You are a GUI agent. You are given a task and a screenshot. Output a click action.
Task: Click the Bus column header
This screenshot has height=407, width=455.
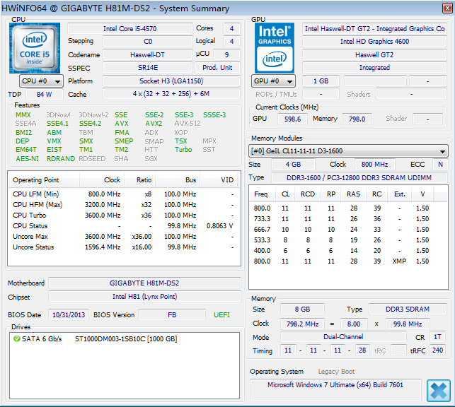(x=178, y=180)
